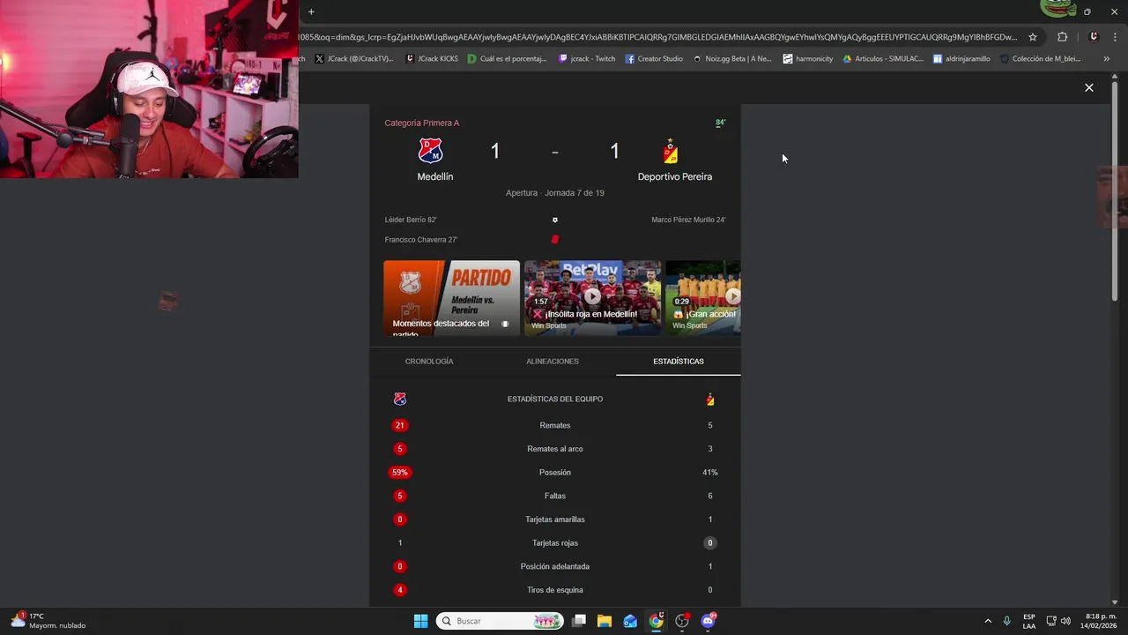
Task: Open OBS Studio from the taskbar
Action: (x=682, y=621)
